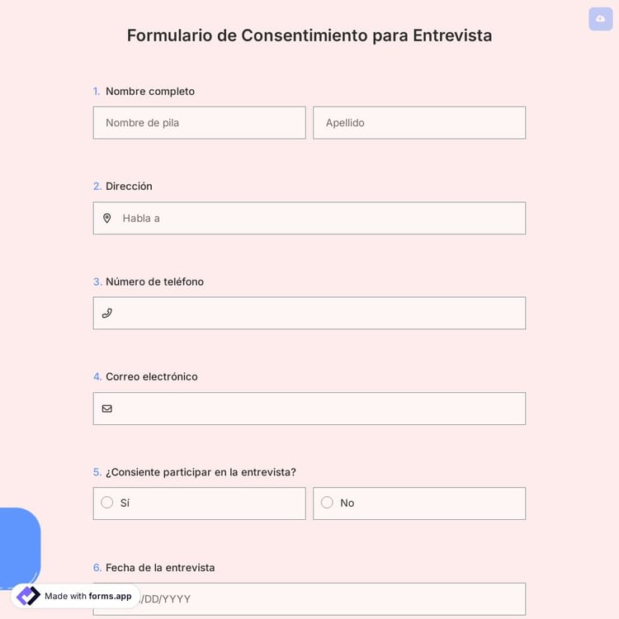
Task: Open the Made with forms.app link
Action: (x=87, y=596)
